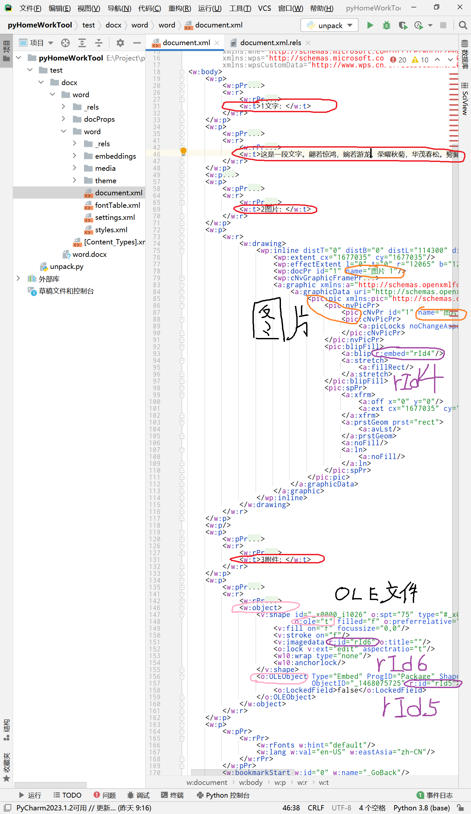Click the error count indicator 20

pyautogui.click(x=398, y=60)
